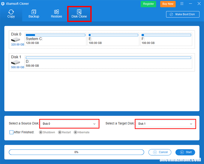Click the D: partition usage bar
This screenshot has height=164, width=204.
[x=108, y=58]
